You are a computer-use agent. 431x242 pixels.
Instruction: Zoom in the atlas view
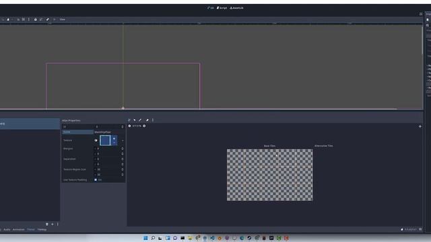144,126
